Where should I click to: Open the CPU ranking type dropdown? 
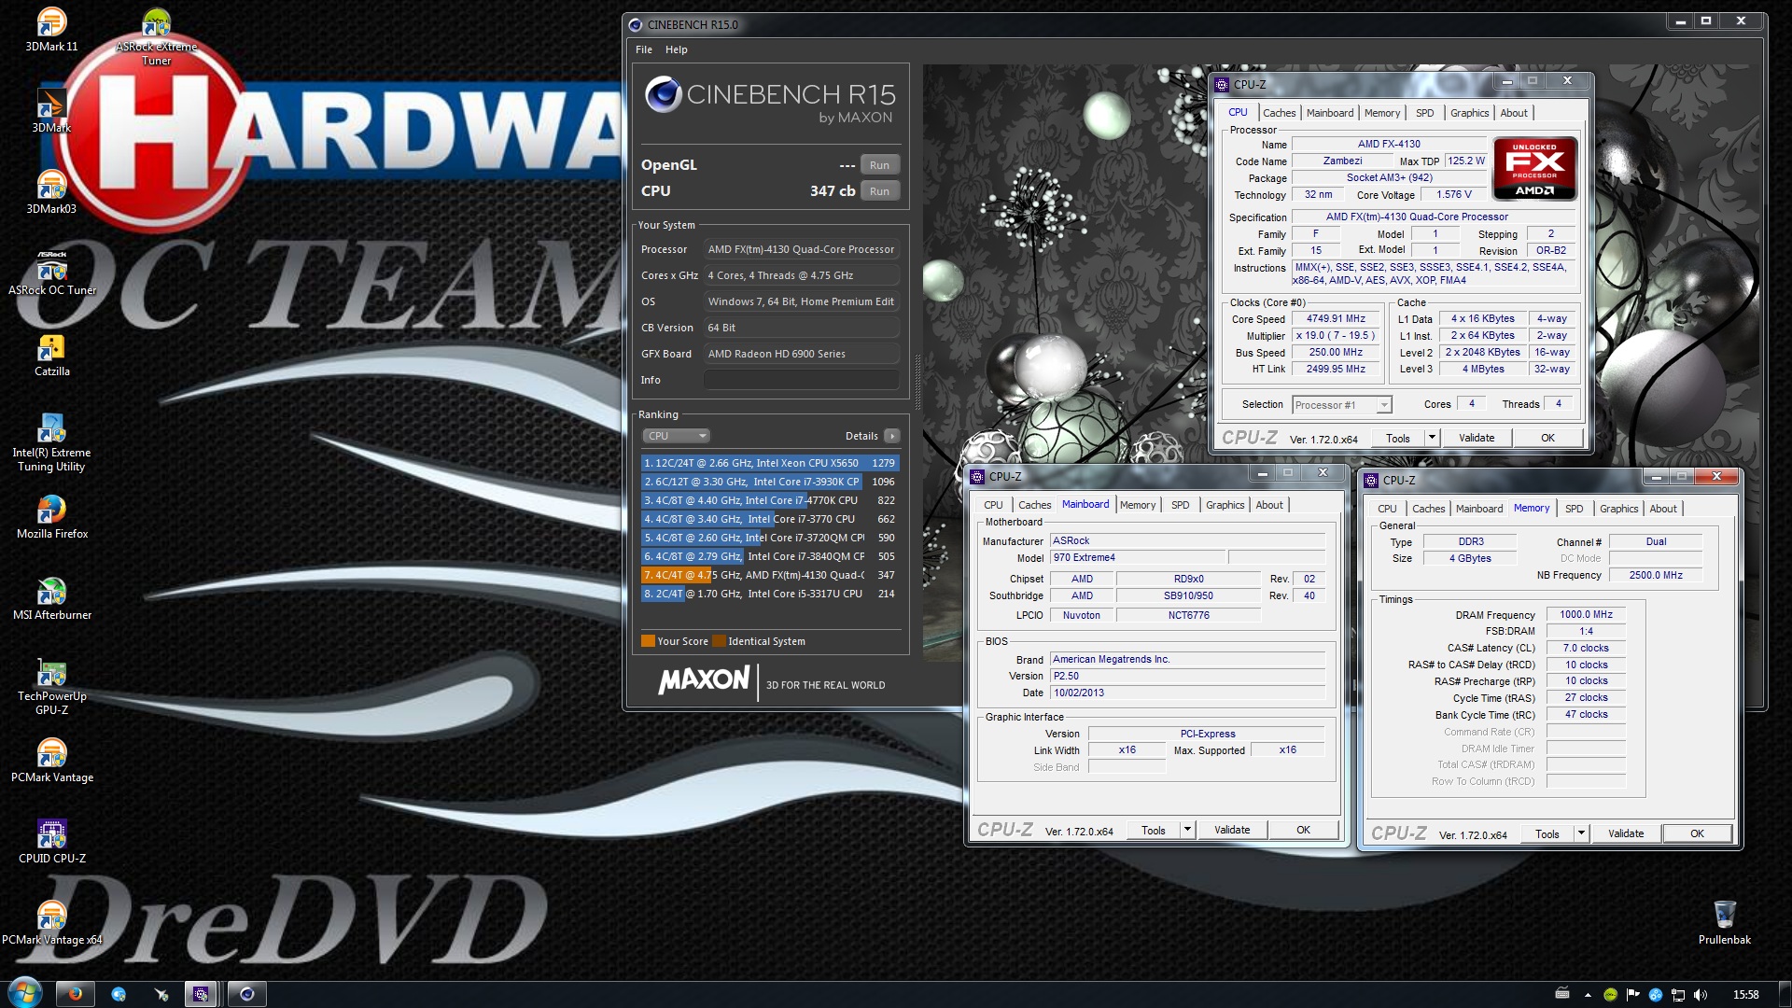coord(676,436)
